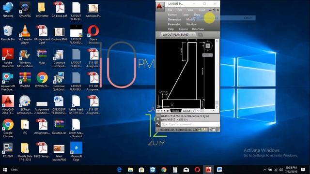
Task: Click the vertical scrollbar down arrow in AutoCAD
Action: [x=217, y=107]
